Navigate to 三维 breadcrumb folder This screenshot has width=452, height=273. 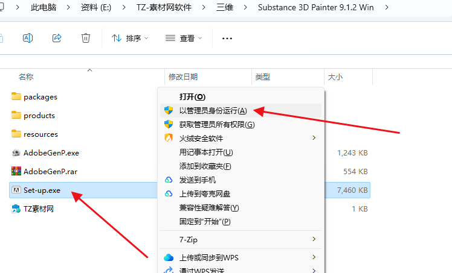[225, 7]
